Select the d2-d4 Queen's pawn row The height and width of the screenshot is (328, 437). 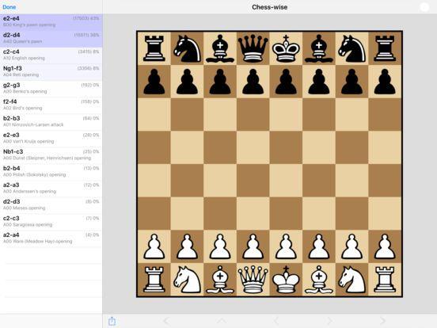coord(51,39)
